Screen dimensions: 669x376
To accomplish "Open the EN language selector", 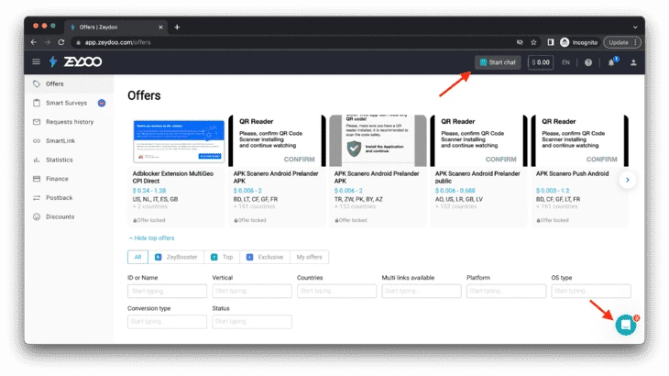I will [x=565, y=62].
